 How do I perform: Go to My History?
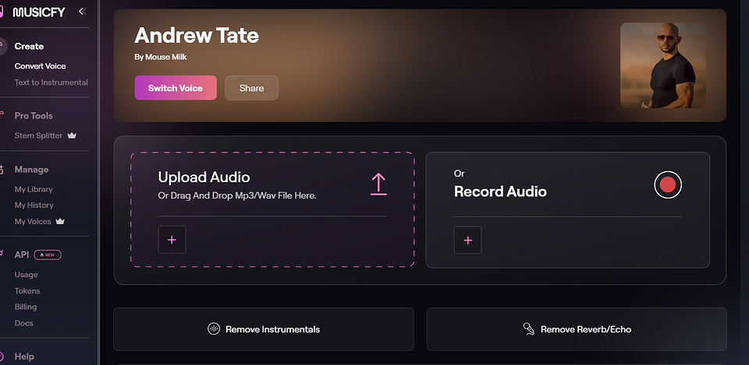[x=34, y=205]
